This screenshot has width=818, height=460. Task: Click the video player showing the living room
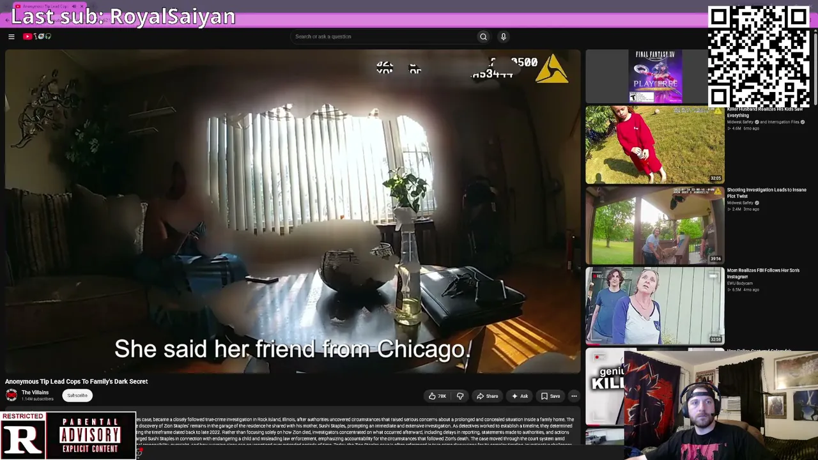tap(293, 211)
